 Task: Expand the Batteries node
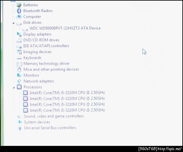(13, 5)
